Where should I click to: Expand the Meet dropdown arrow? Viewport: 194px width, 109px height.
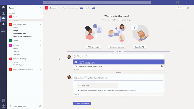point(185,8)
